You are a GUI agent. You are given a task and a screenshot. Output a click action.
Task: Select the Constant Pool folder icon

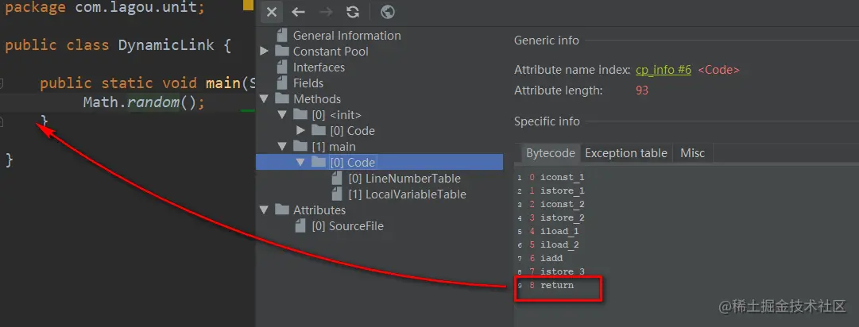tap(281, 52)
